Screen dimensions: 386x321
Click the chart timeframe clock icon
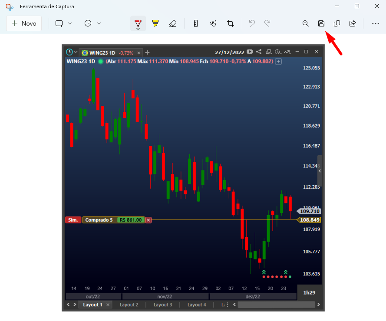click(278, 52)
